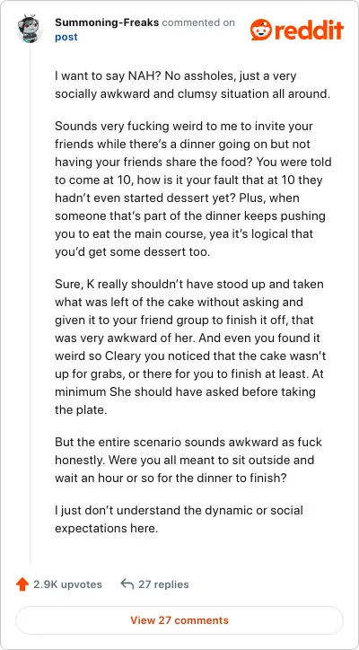Open the Summoning-Freaks profile link
The width and height of the screenshot is (359, 650).
coord(107,22)
